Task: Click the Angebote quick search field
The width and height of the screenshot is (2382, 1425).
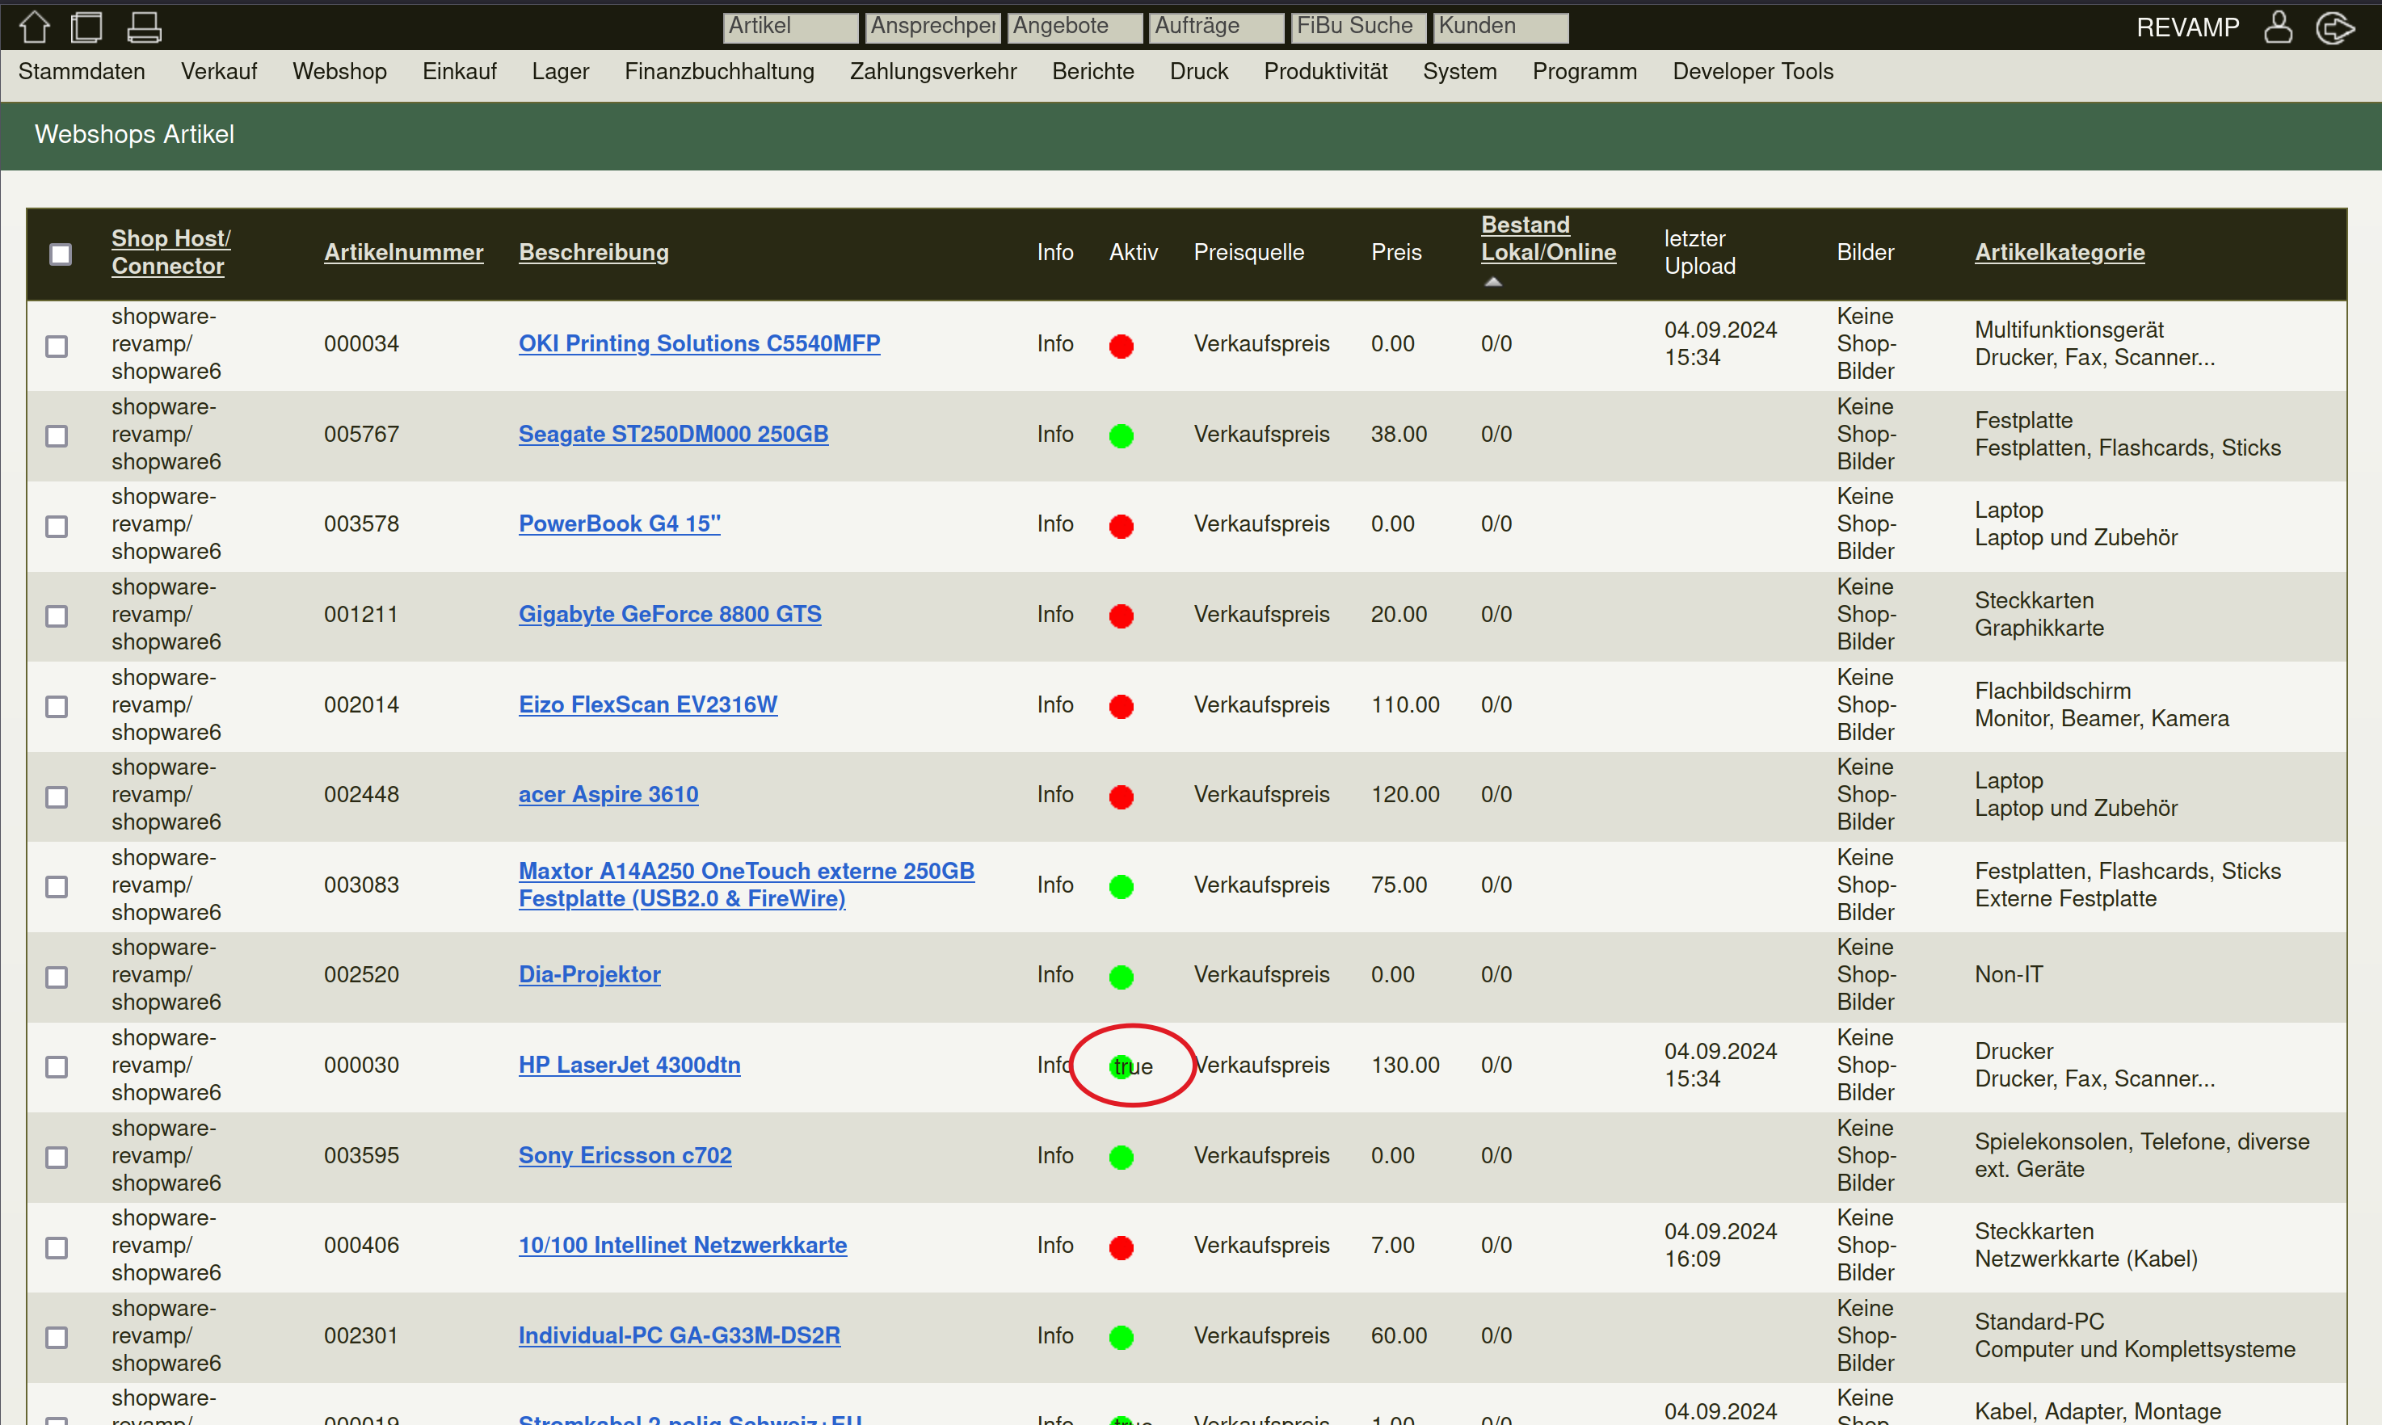Action: point(1075,27)
